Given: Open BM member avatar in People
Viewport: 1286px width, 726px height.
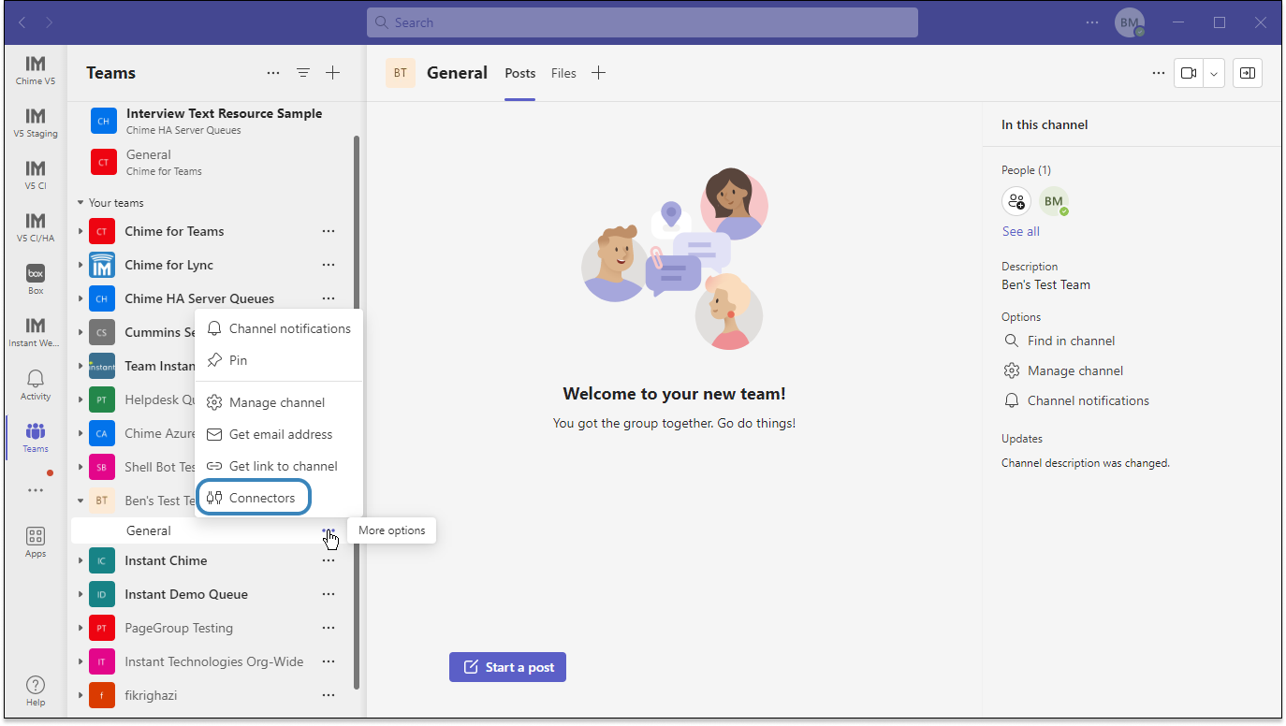Looking at the screenshot, I should (x=1054, y=201).
